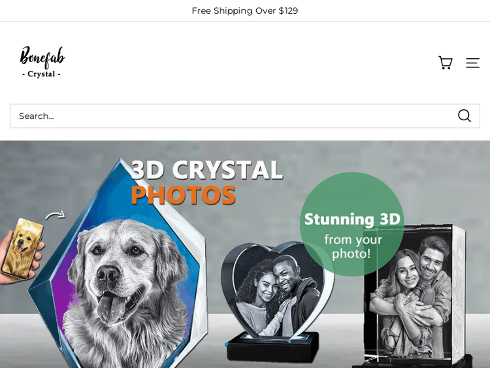The height and width of the screenshot is (368, 490).
Task: Select the diamond-shaped dog crystal image
Action: (x=118, y=263)
